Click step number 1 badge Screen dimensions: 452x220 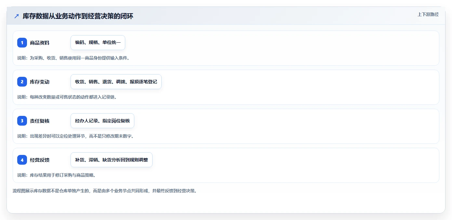coord(22,43)
